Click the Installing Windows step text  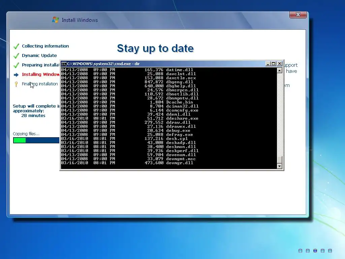[40, 75]
